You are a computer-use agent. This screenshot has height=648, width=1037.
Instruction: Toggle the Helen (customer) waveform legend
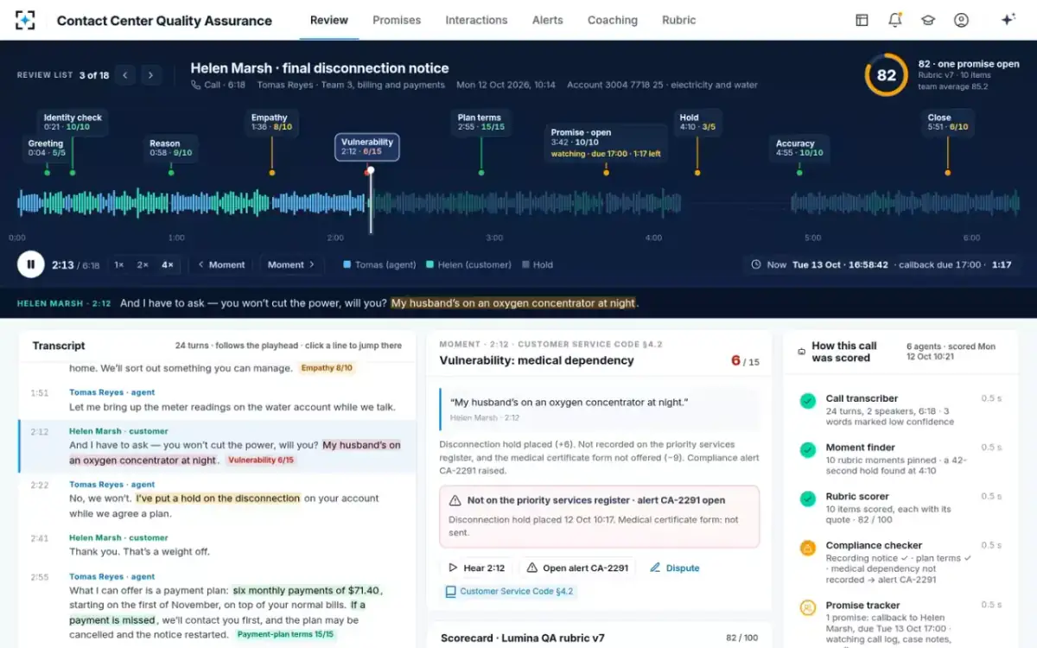468,264
